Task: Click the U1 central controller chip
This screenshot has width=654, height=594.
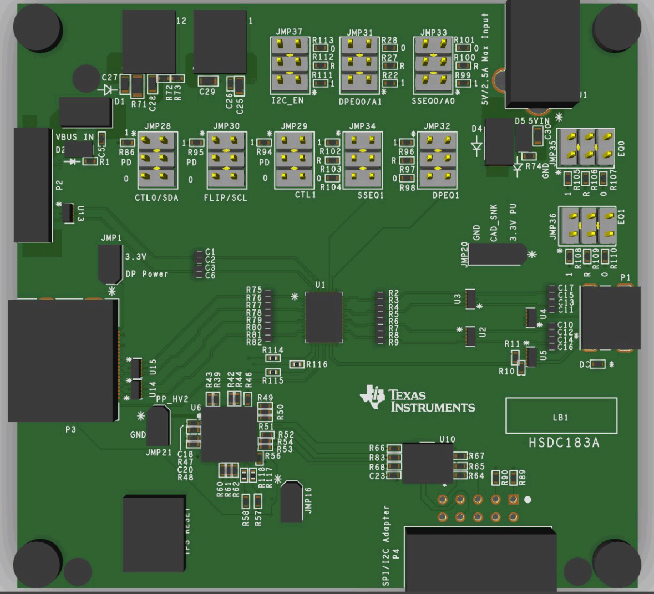Action: click(324, 317)
